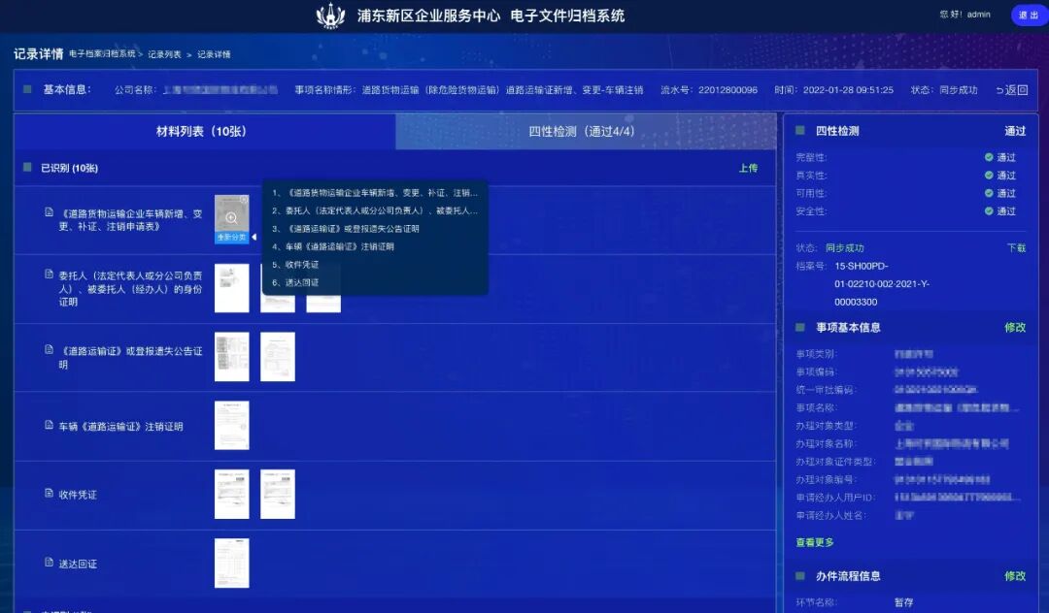
Task: Open the second 收件凭证 document thumbnail
Action: (278, 495)
